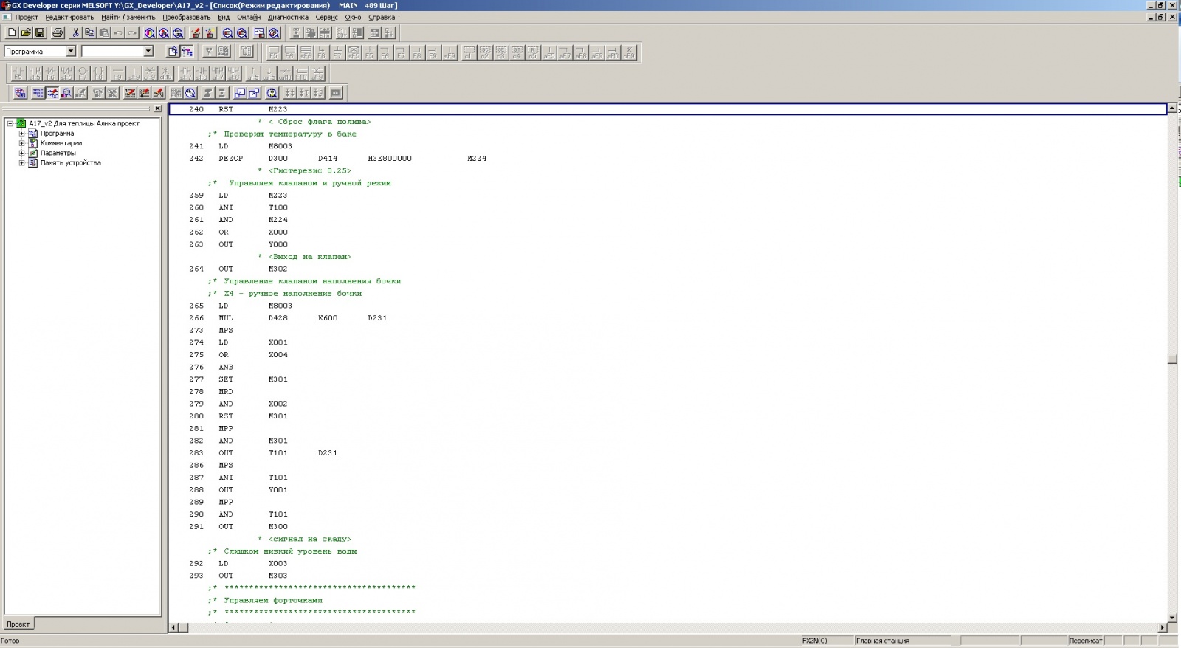Expand the Память устройства tree node

coord(21,162)
